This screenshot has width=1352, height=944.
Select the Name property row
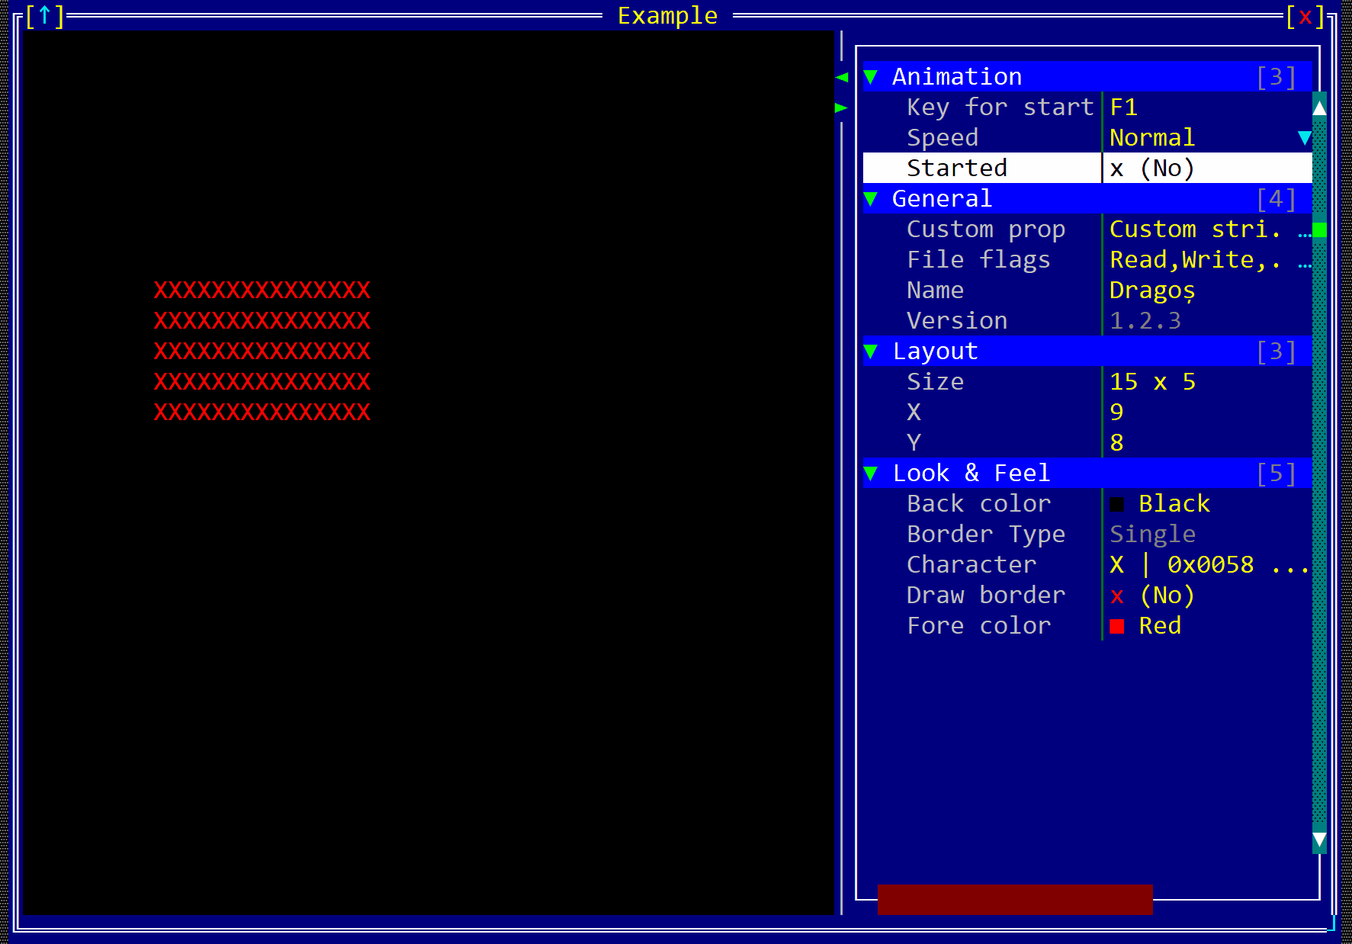point(1087,291)
